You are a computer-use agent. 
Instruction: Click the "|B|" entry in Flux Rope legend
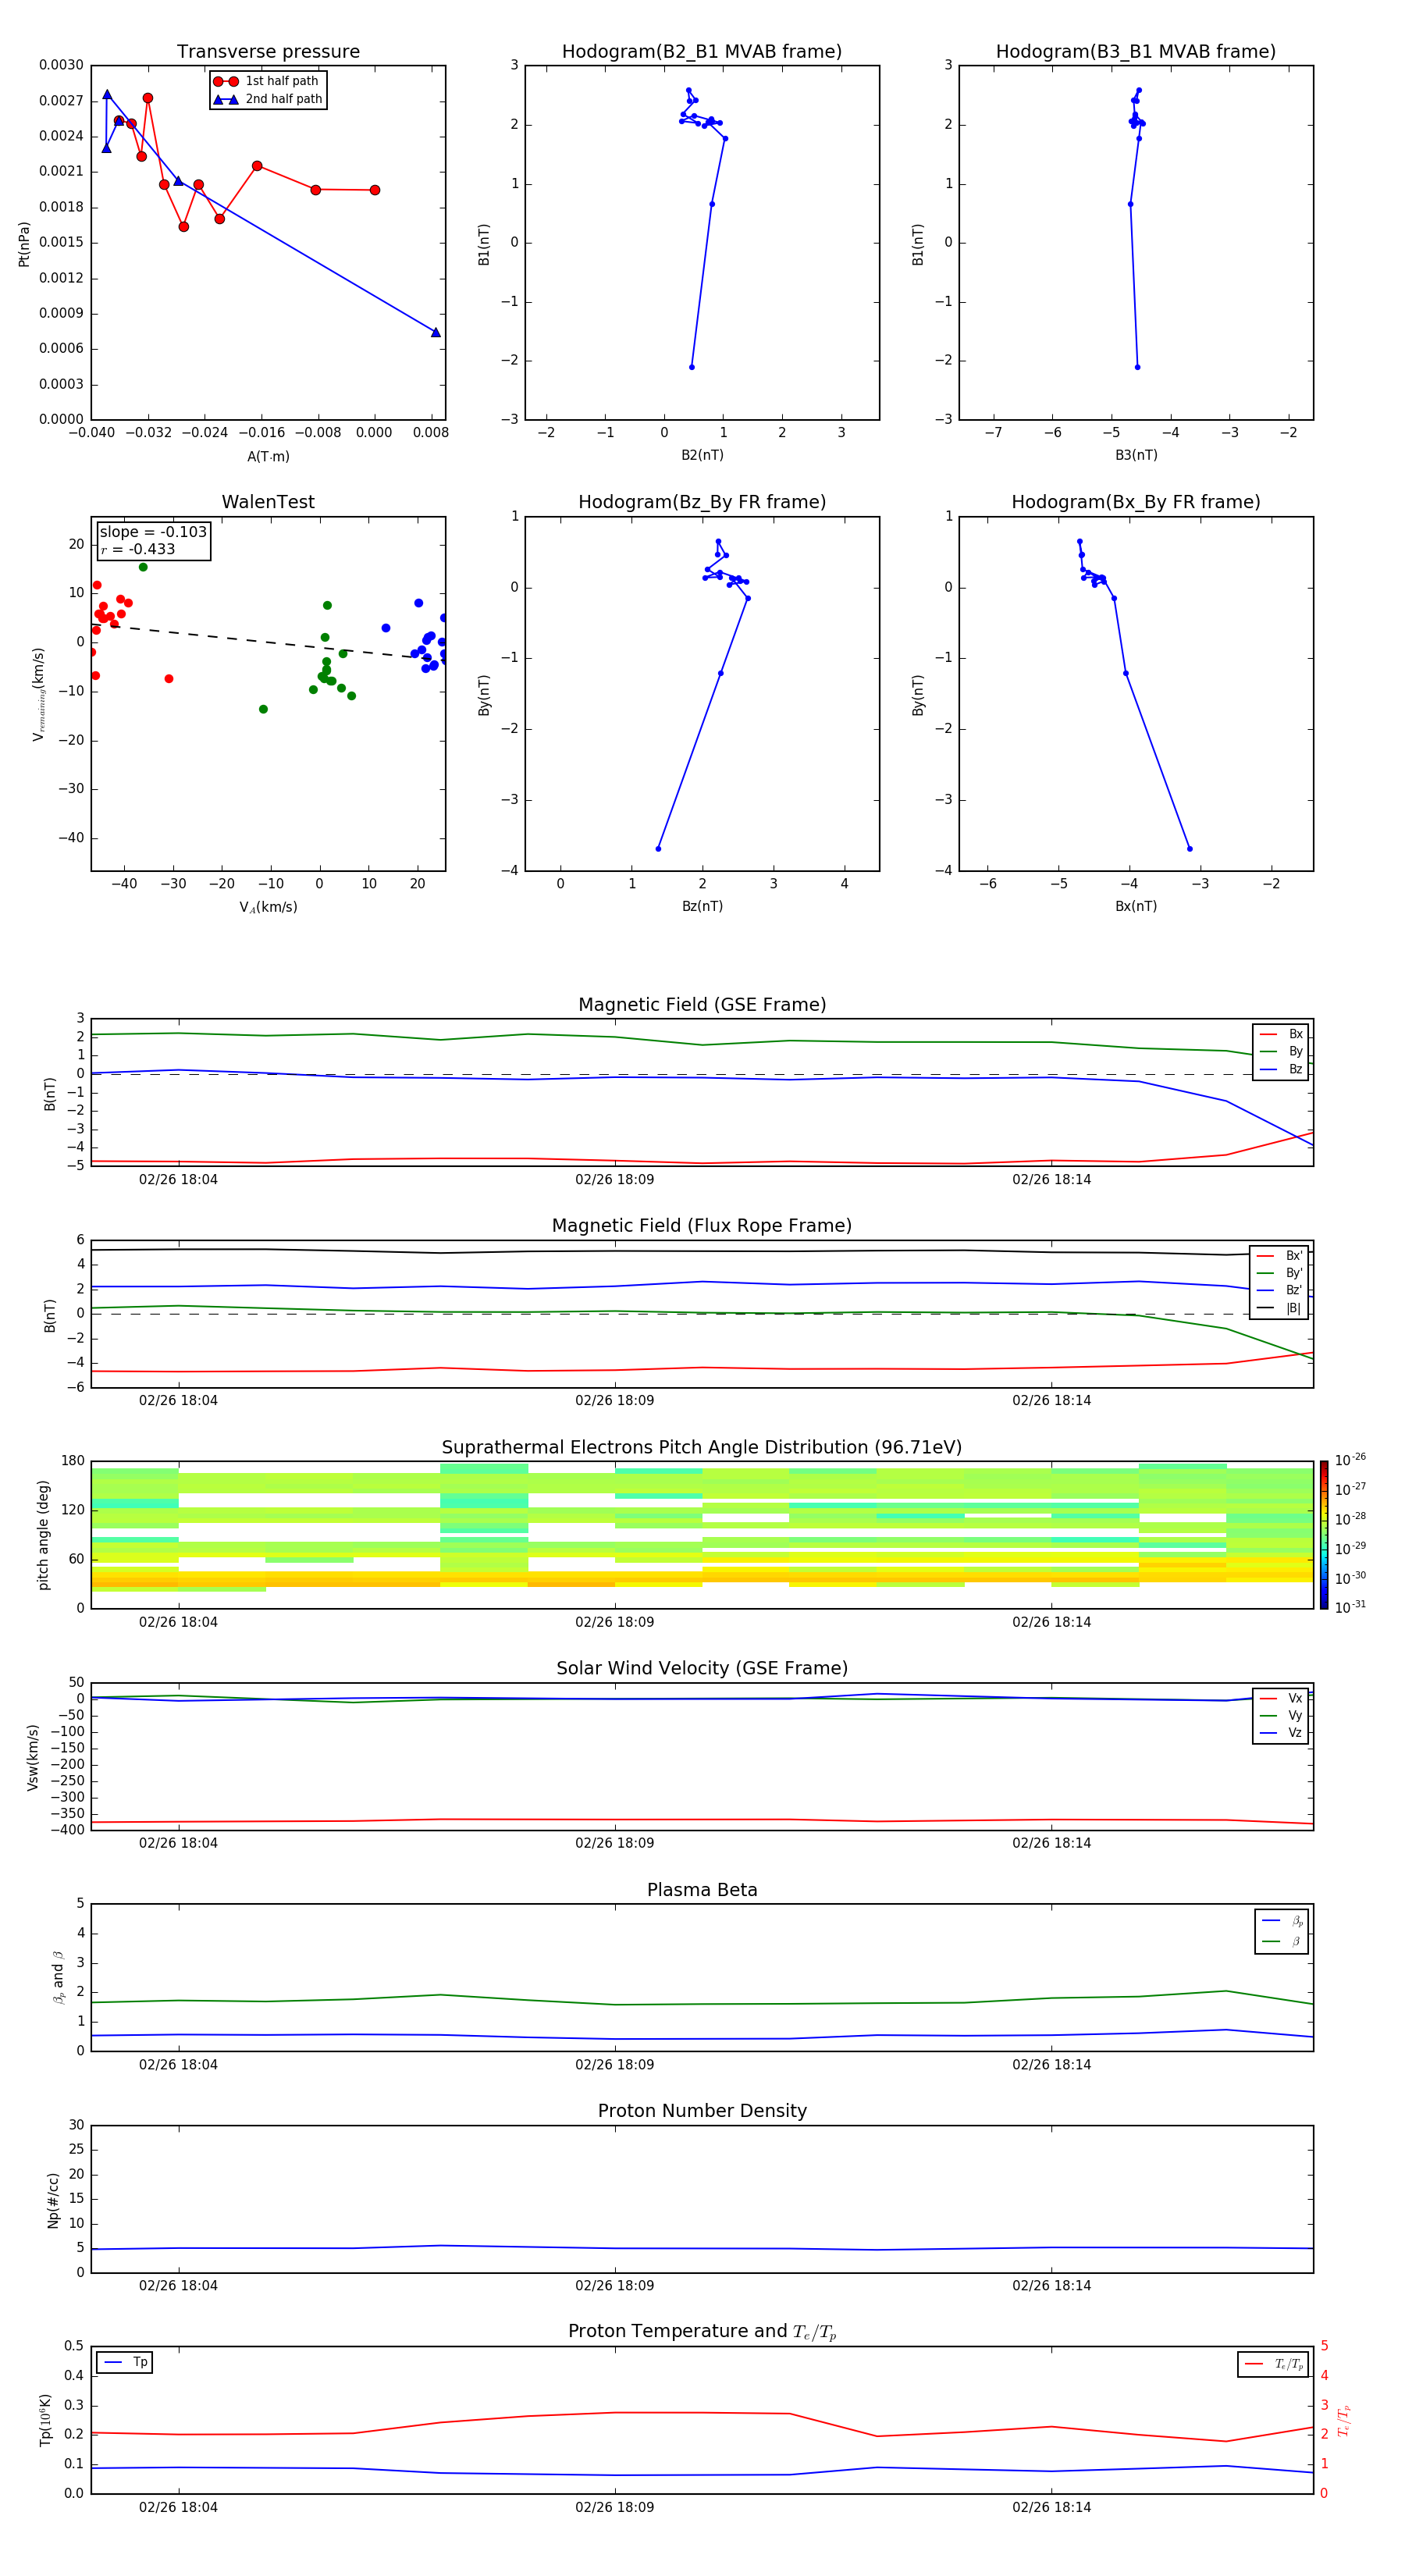1280,1308
